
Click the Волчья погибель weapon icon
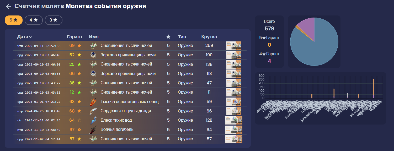tap(94, 130)
